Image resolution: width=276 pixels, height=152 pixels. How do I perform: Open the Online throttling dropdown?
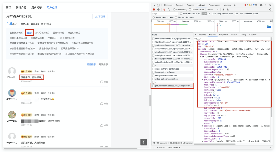pyautogui.click(x=213, y=9)
